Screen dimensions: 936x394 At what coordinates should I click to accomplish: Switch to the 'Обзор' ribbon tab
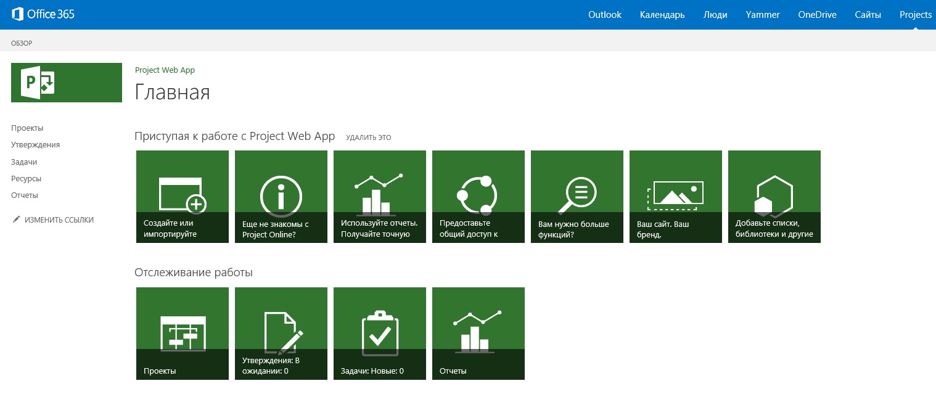point(22,43)
